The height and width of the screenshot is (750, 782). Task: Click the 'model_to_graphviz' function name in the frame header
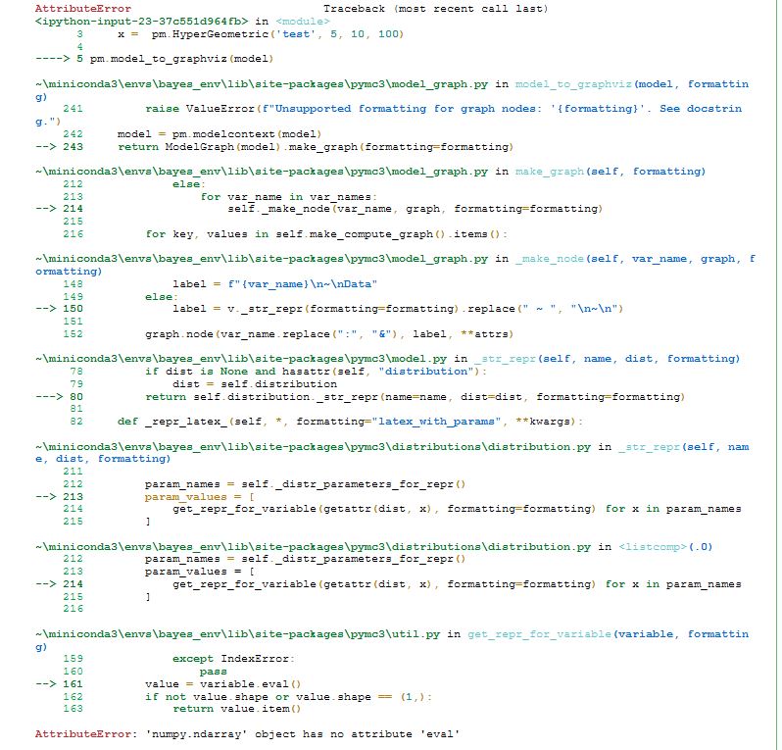[x=573, y=84]
